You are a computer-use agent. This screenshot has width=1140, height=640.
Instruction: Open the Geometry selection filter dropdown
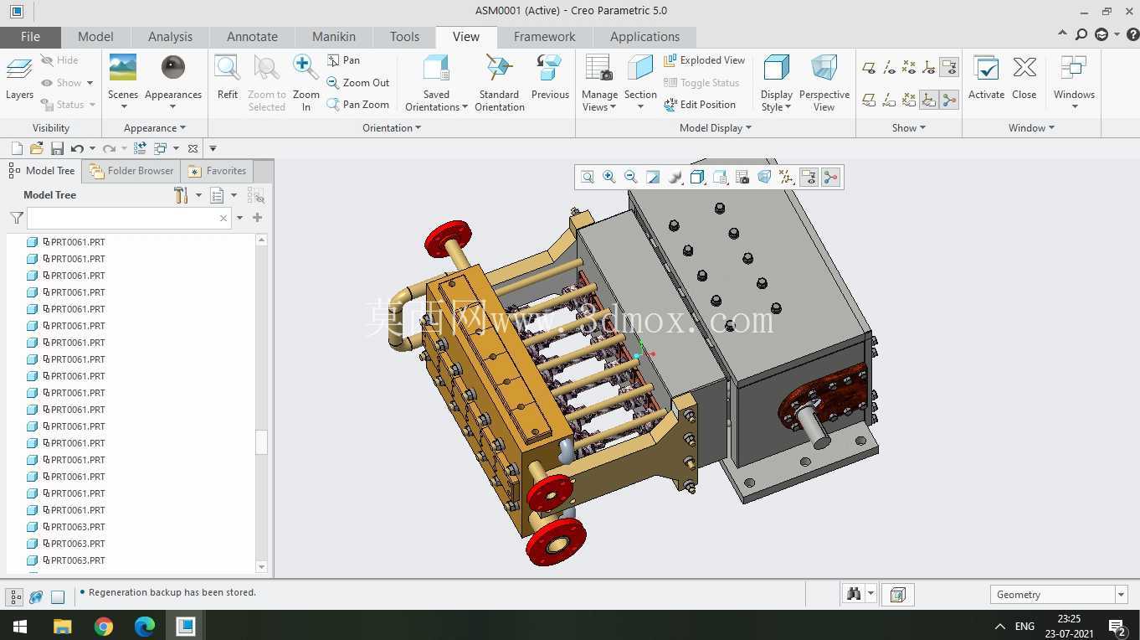[x=1059, y=595]
